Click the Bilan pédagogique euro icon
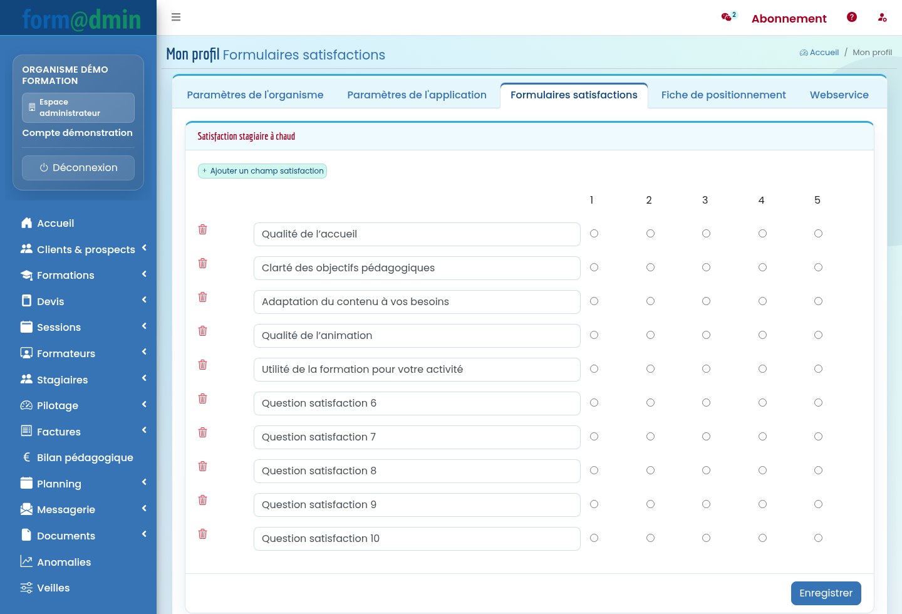The height and width of the screenshot is (614, 902). coord(26,457)
